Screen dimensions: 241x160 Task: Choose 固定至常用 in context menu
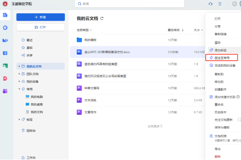click(x=222, y=58)
